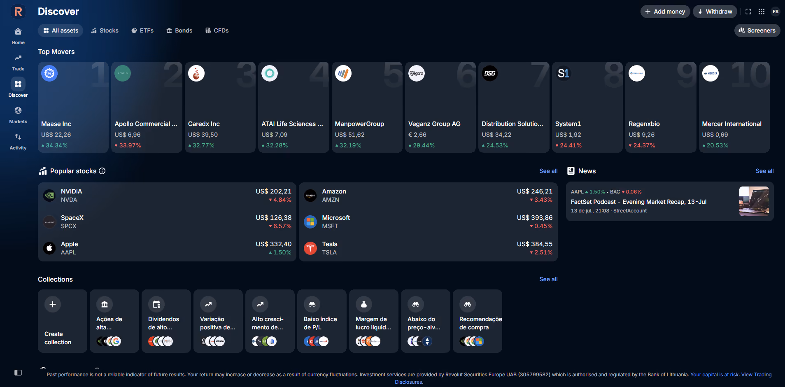Screen dimensions: 785x387
Task: Click the ManpowerGroup logo icon
Action: pos(343,73)
